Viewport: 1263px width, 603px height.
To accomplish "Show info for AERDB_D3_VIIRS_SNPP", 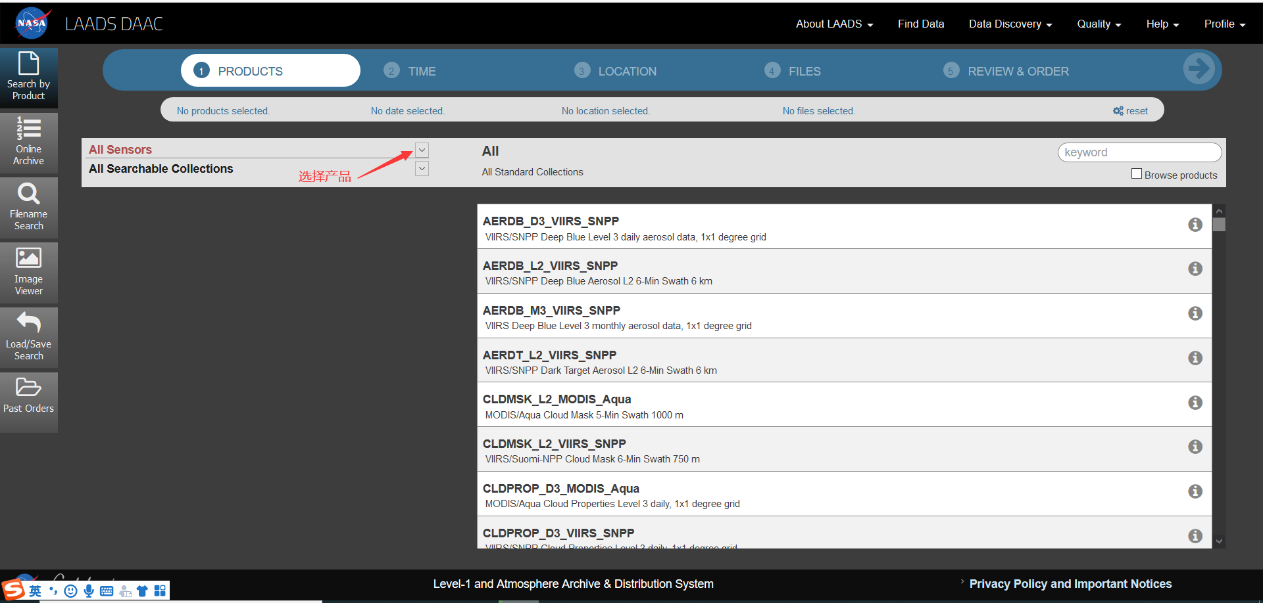I will (x=1195, y=225).
